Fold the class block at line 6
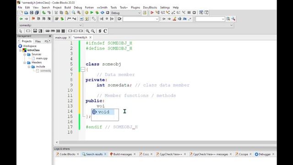 [83, 69]
